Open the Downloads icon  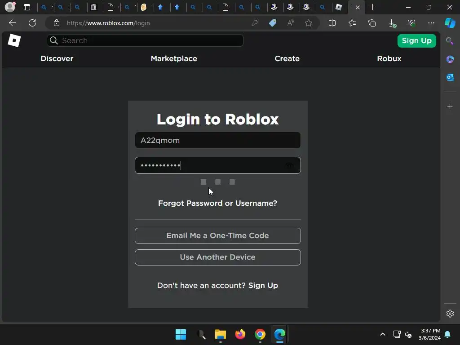click(x=392, y=23)
